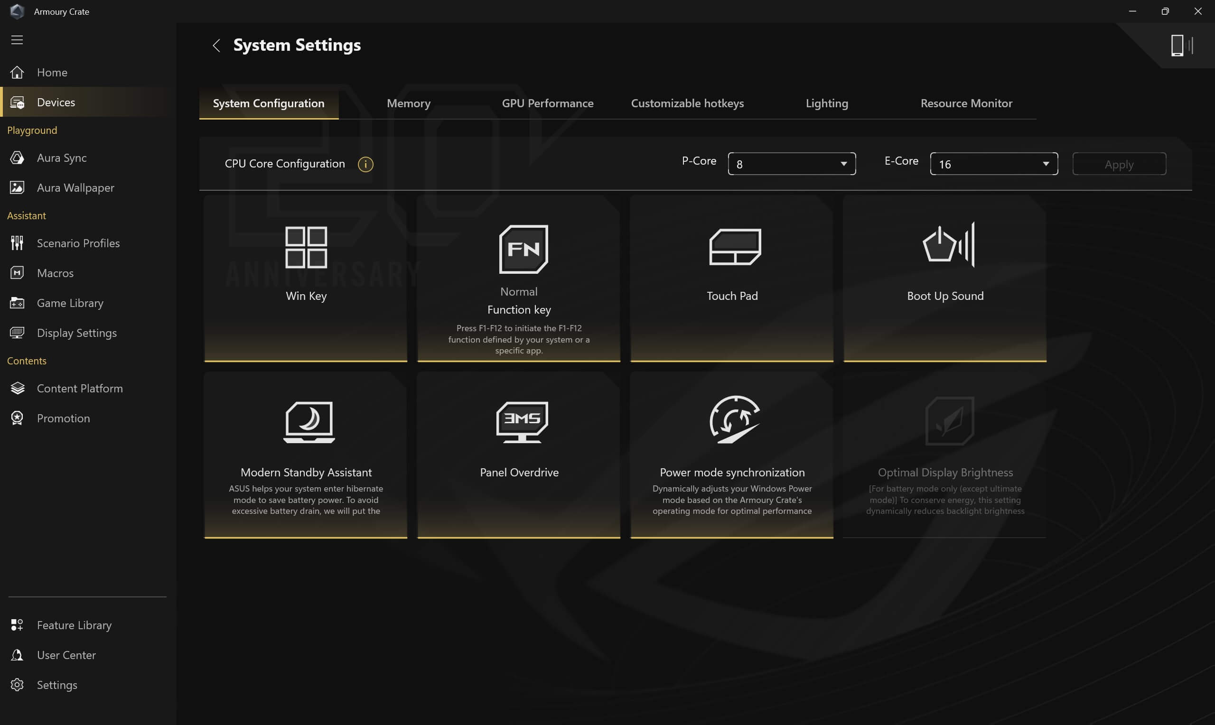Toggle the Win Key tile

tap(306, 279)
